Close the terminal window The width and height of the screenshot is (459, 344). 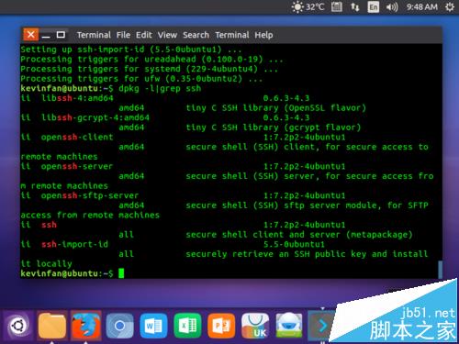point(31,35)
